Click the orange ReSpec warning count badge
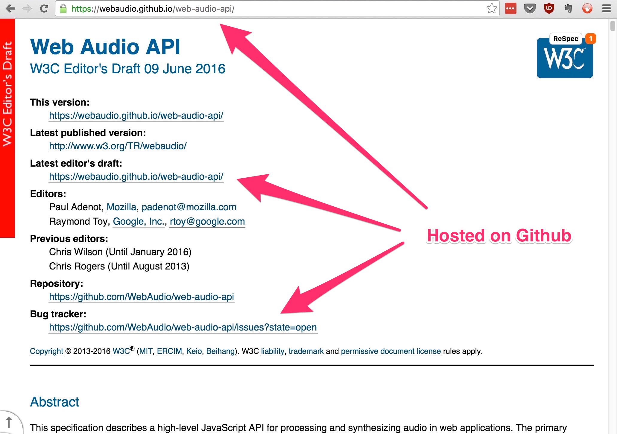This screenshot has width=617, height=434. 590,39
